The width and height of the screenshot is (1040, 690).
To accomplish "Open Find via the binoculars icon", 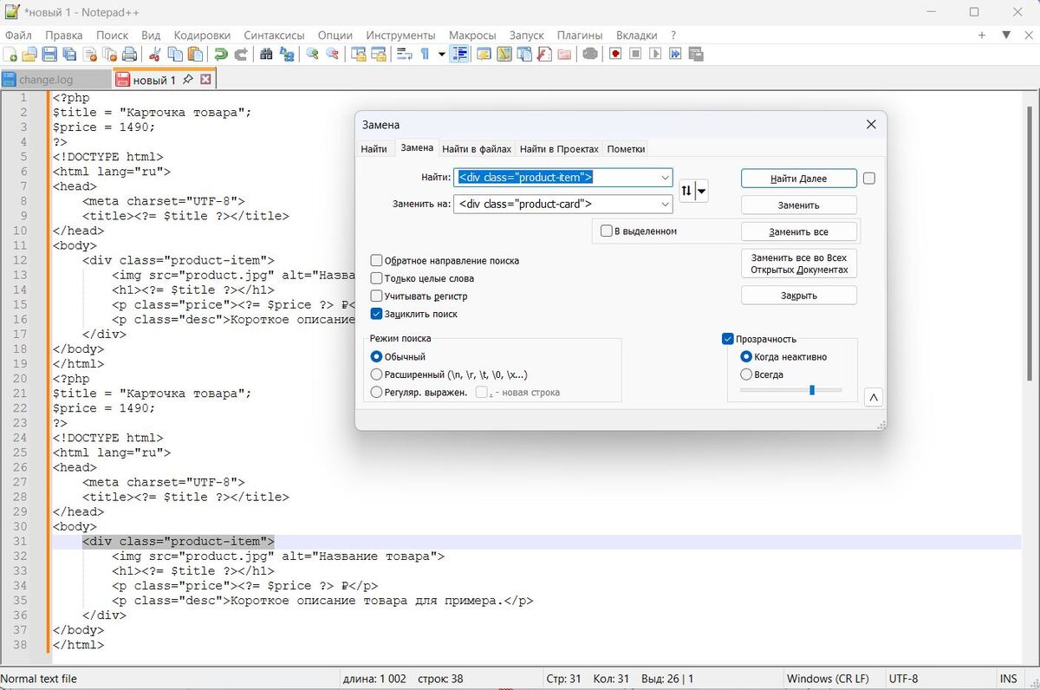I will point(266,54).
